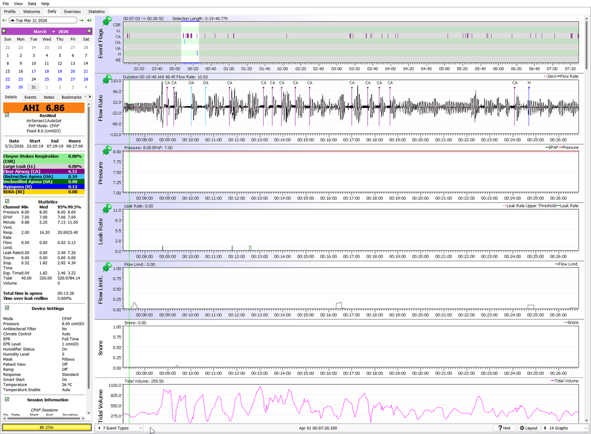Open the Bookmarks detail tab
The height and width of the screenshot is (434, 591).
pyautogui.click(x=72, y=97)
